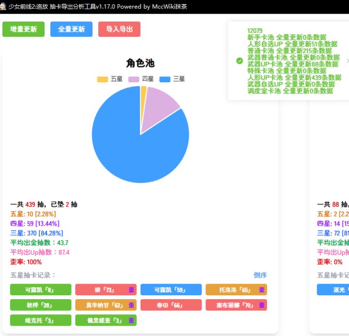Click 四星: 14 stat in weapon card
Viewport: 349px width, 336px height.
(x=333, y=224)
